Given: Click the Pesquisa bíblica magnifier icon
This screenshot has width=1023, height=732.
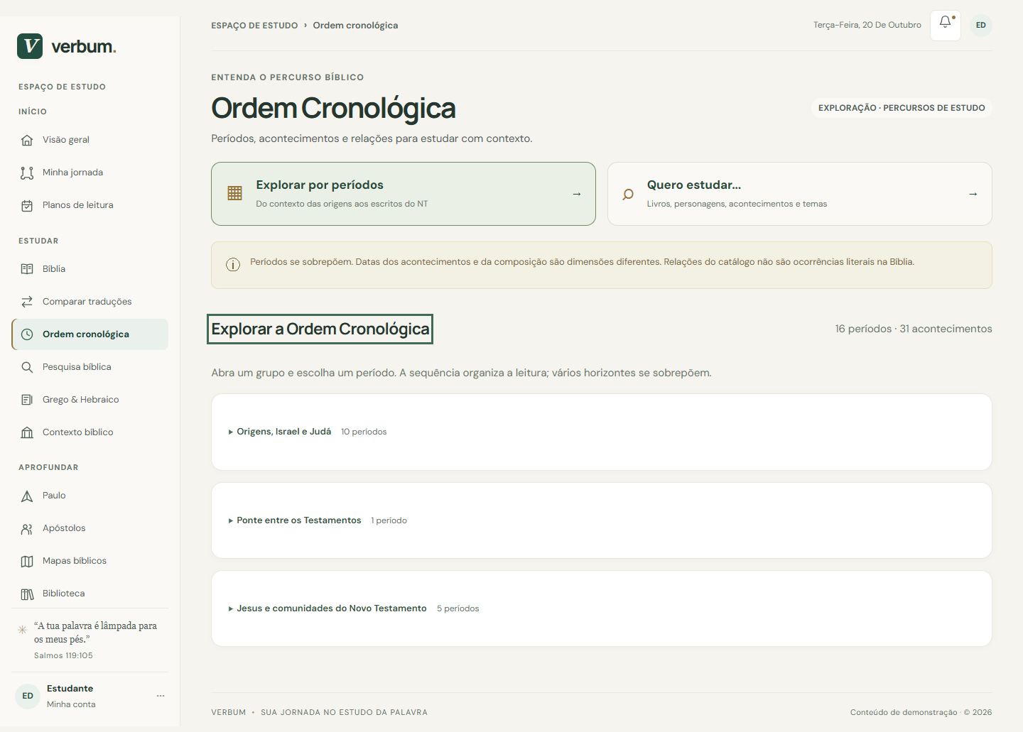Looking at the screenshot, I should click(27, 367).
